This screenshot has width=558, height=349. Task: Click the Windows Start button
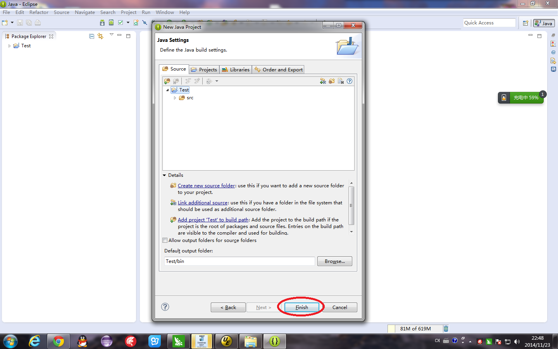10,341
